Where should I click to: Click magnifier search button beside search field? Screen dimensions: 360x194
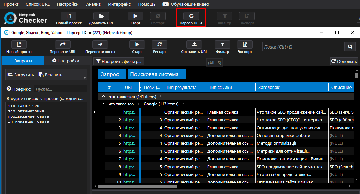349,47
